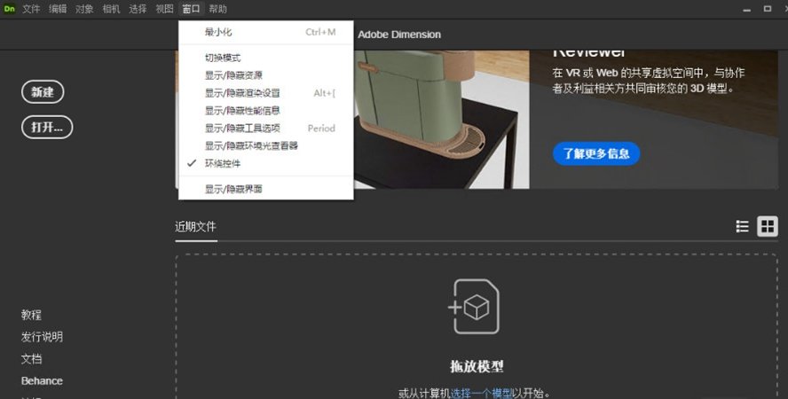Open the 编辑 menu

click(x=58, y=9)
